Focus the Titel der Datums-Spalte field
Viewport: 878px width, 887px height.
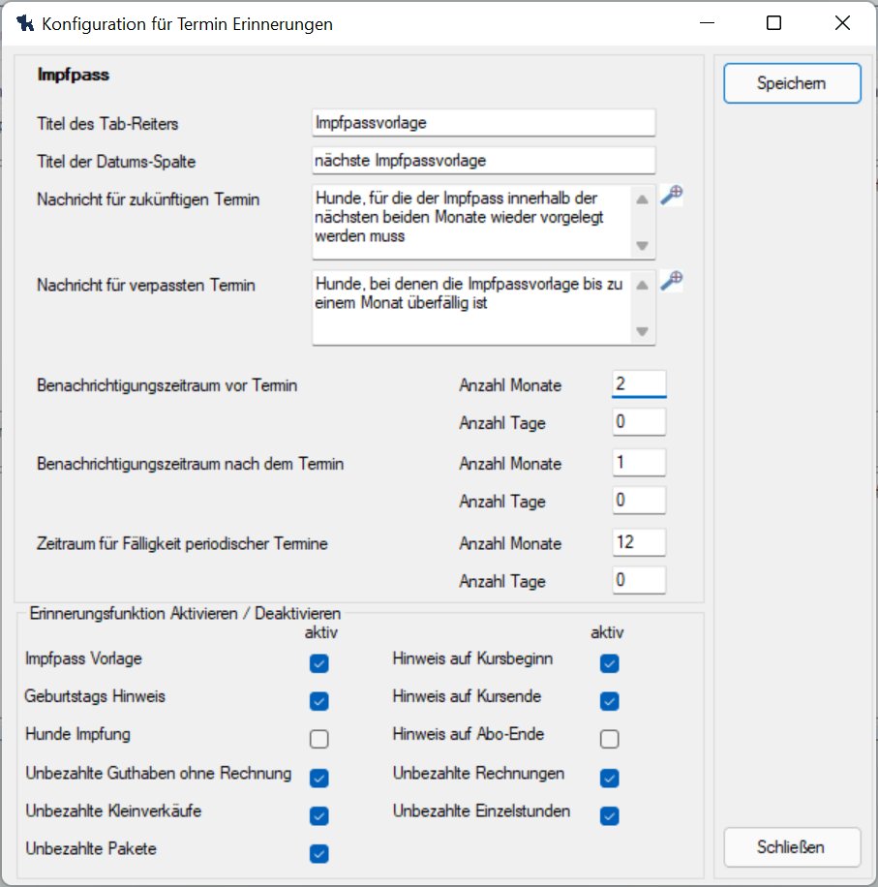(x=484, y=160)
